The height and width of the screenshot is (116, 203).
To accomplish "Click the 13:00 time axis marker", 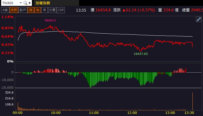I will pos(170,113).
